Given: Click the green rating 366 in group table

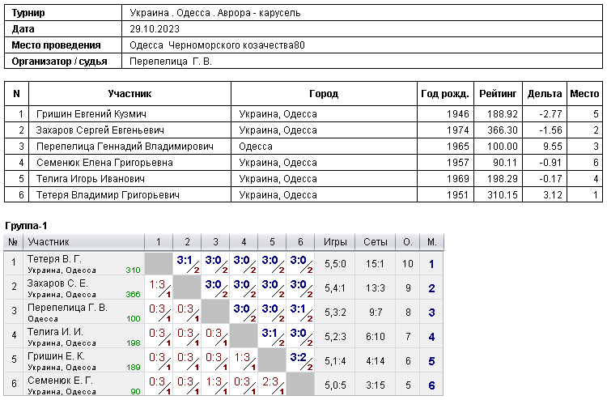Looking at the screenshot, I should coord(133,295).
